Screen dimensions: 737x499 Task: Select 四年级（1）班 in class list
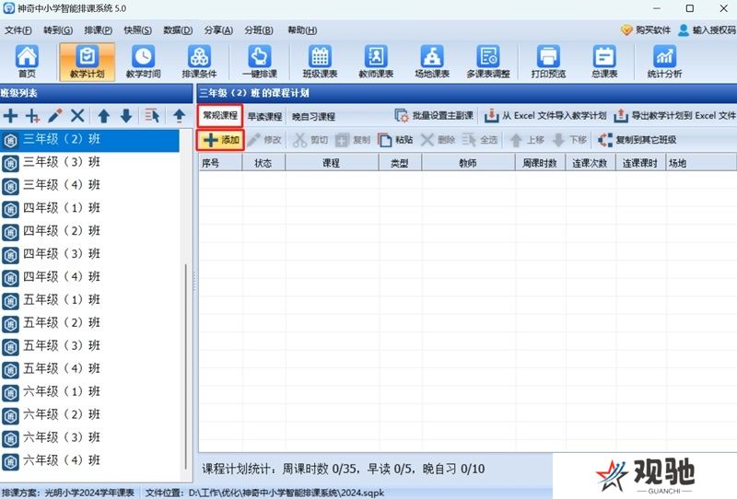[x=89, y=208]
